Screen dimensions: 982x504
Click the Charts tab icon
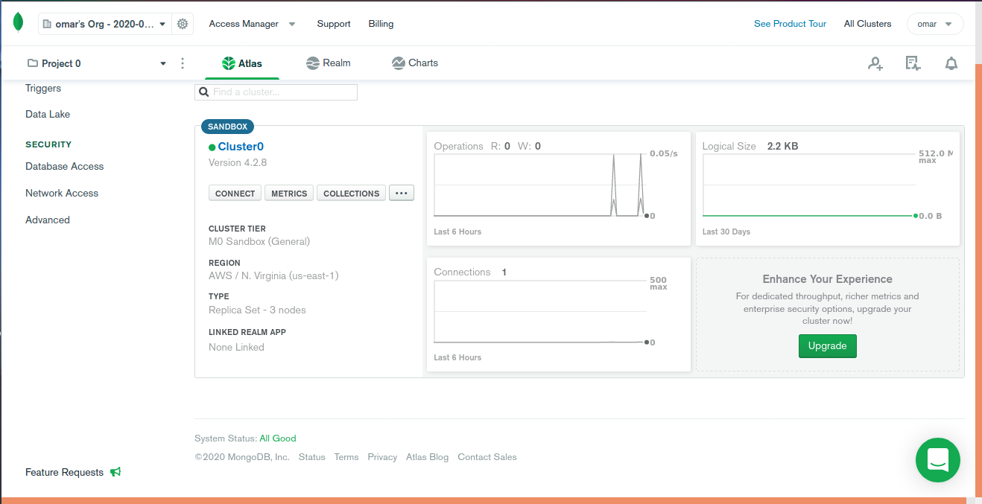click(399, 63)
